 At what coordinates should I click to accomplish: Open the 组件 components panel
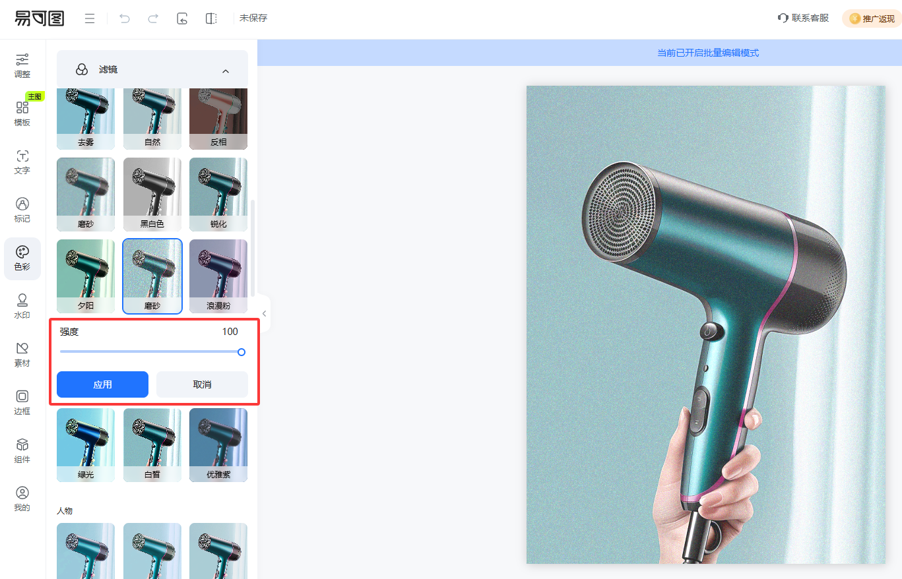click(22, 451)
